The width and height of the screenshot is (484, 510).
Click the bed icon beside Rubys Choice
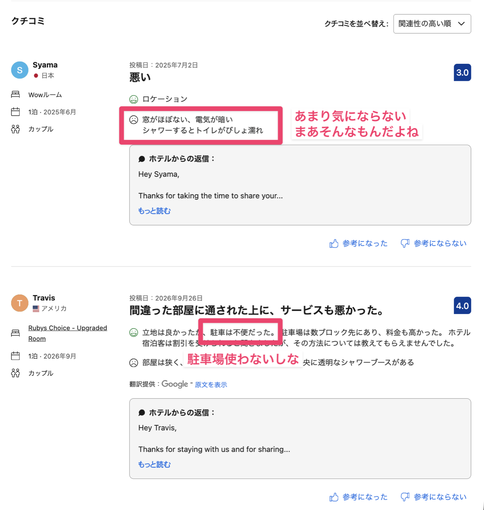point(16,333)
